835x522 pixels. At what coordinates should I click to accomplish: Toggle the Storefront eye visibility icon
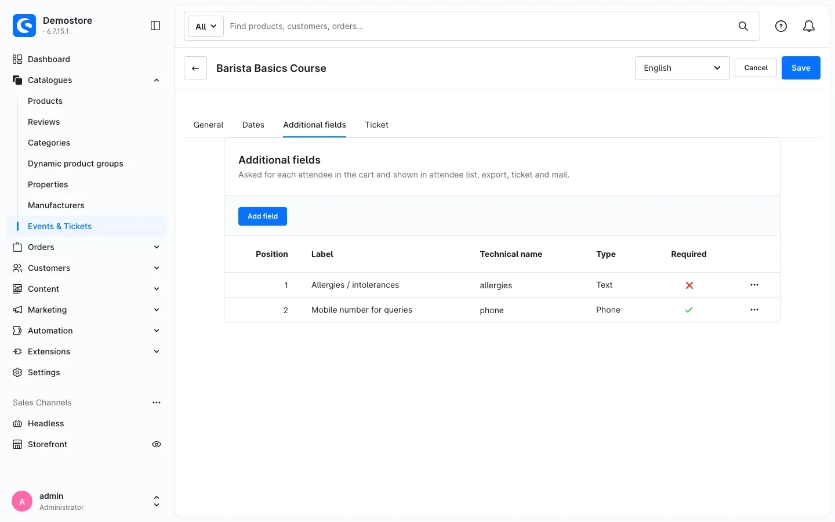pos(157,444)
